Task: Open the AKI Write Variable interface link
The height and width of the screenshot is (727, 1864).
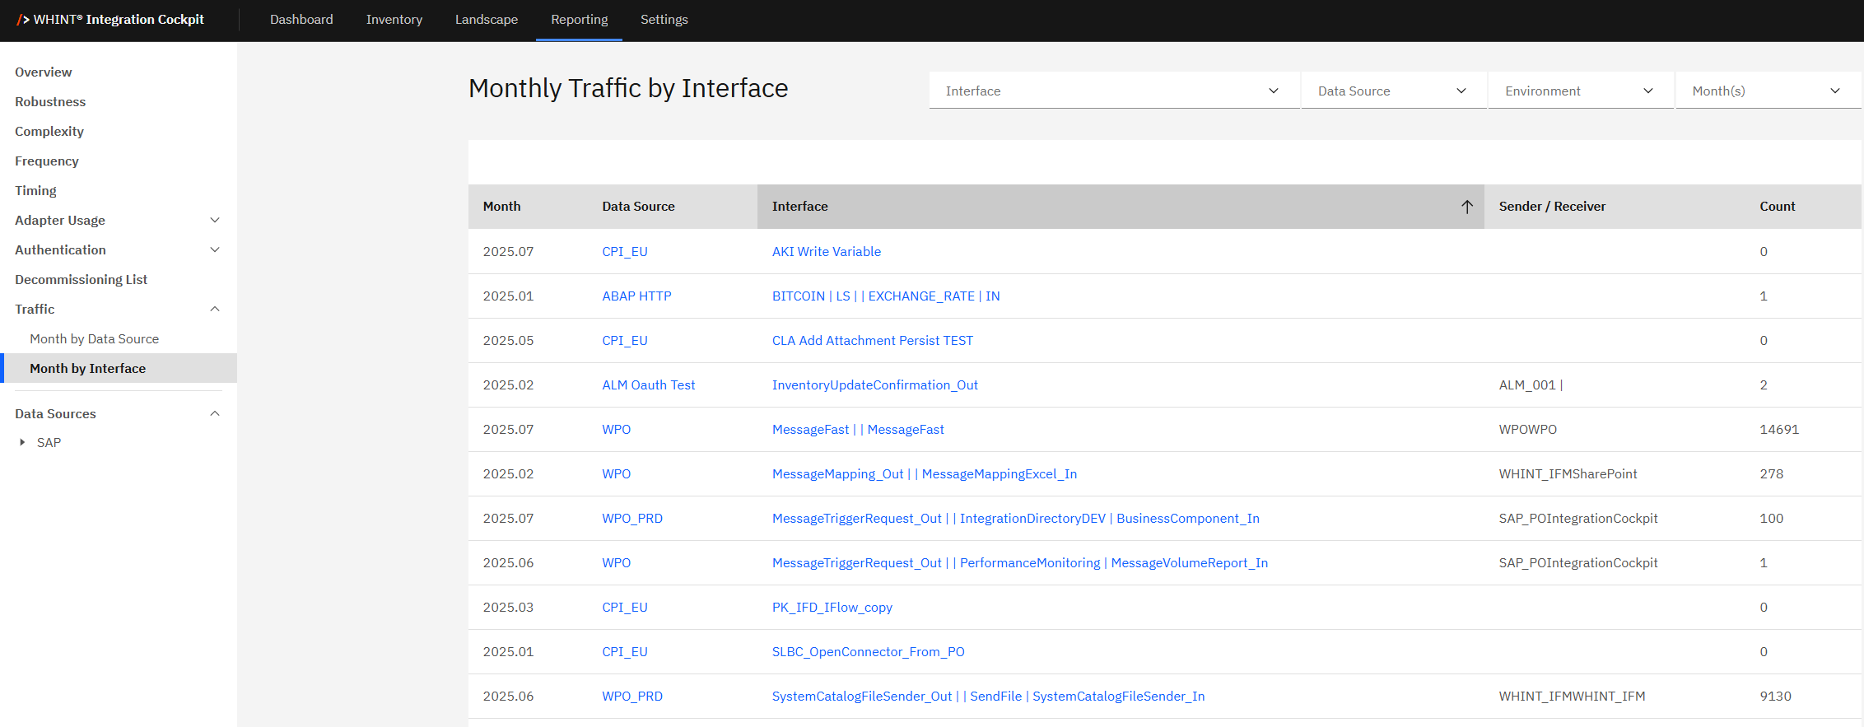Action: [x=826, y=252]
